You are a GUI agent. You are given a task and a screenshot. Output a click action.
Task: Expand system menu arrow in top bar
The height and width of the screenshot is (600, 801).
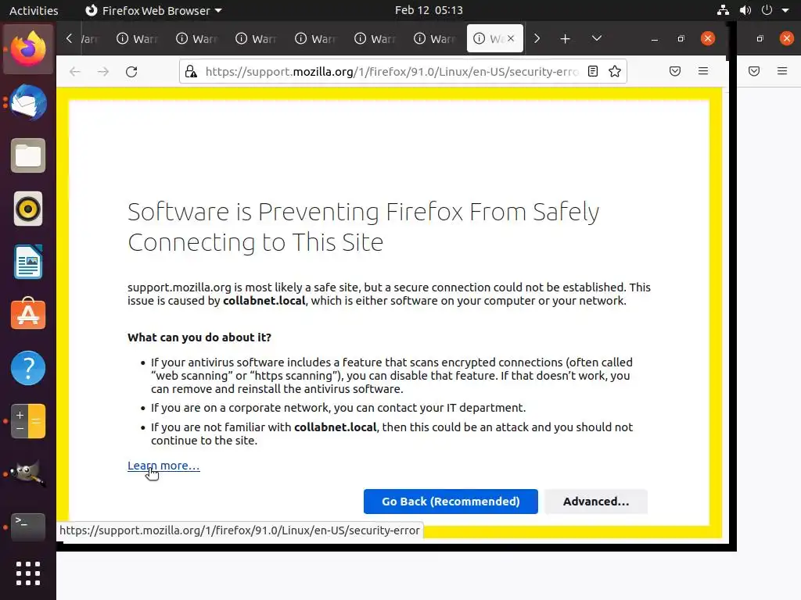[785, 10]
